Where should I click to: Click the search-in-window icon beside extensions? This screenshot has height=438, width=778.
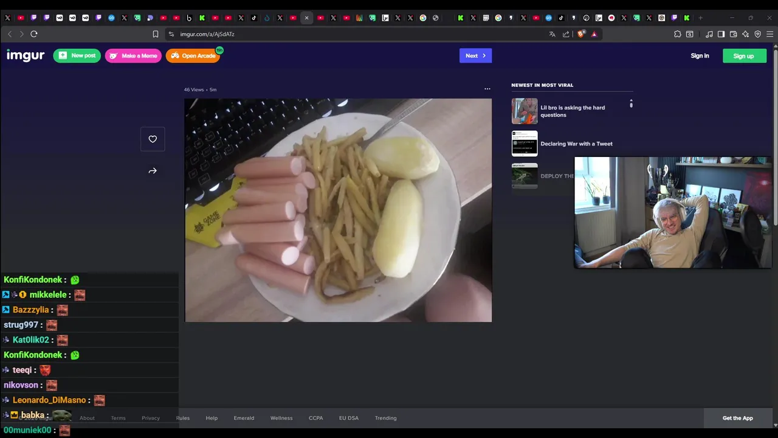[690, 34]
